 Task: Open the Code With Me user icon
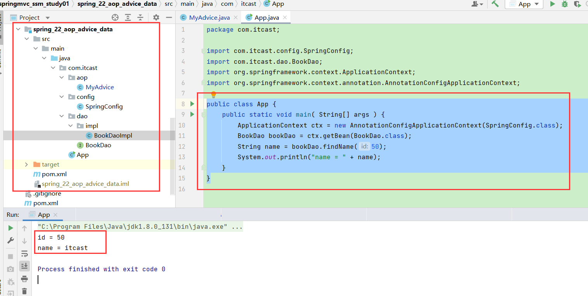point(477,4)
